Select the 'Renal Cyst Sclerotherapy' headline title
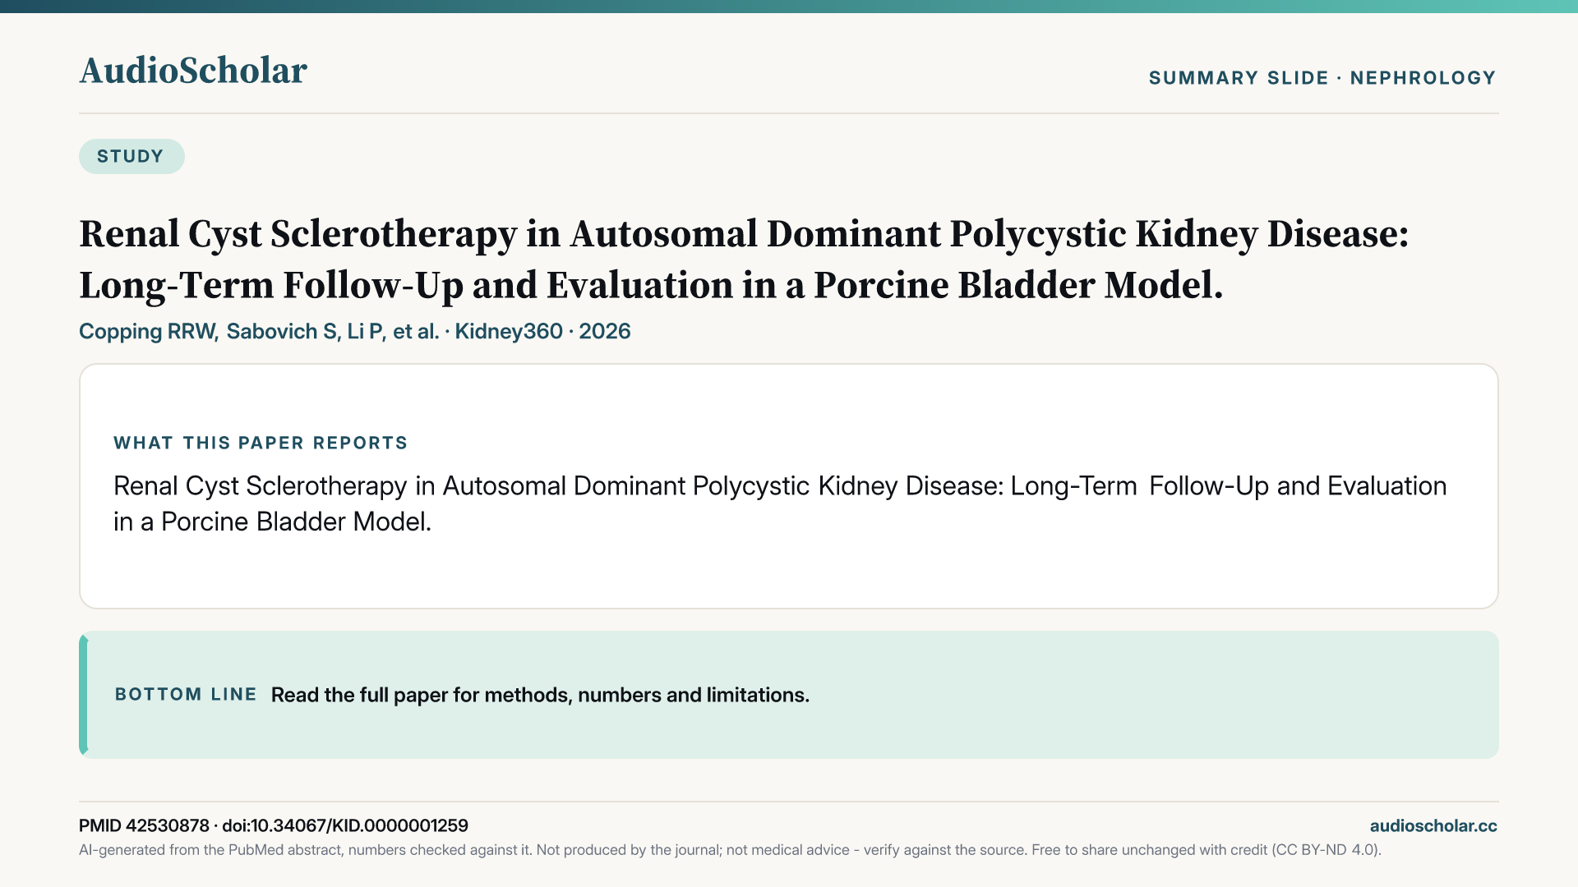This screenshot has height=887, width=1578. click(x=744, y=260)
